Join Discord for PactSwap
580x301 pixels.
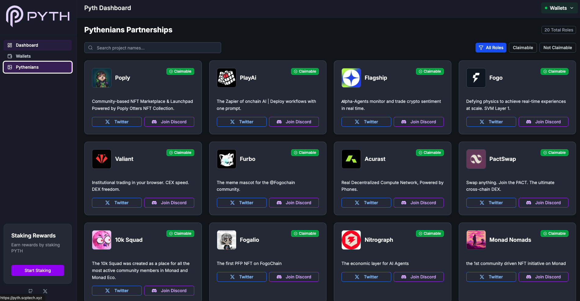543,203
